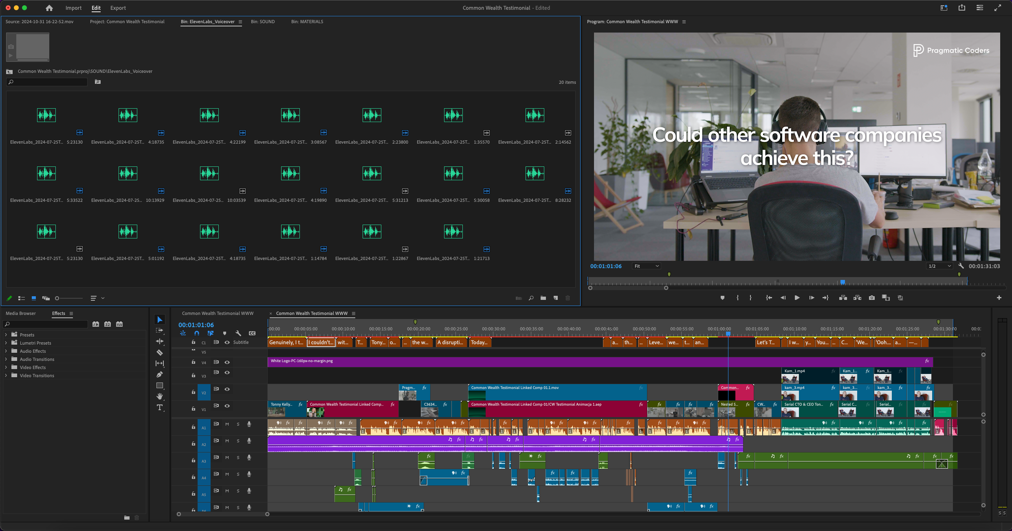Click the Slip tool in timeline toolbar

[160, 363]
